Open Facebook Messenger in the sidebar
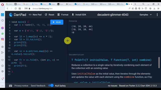161x90 pixels. coord(3,28)
